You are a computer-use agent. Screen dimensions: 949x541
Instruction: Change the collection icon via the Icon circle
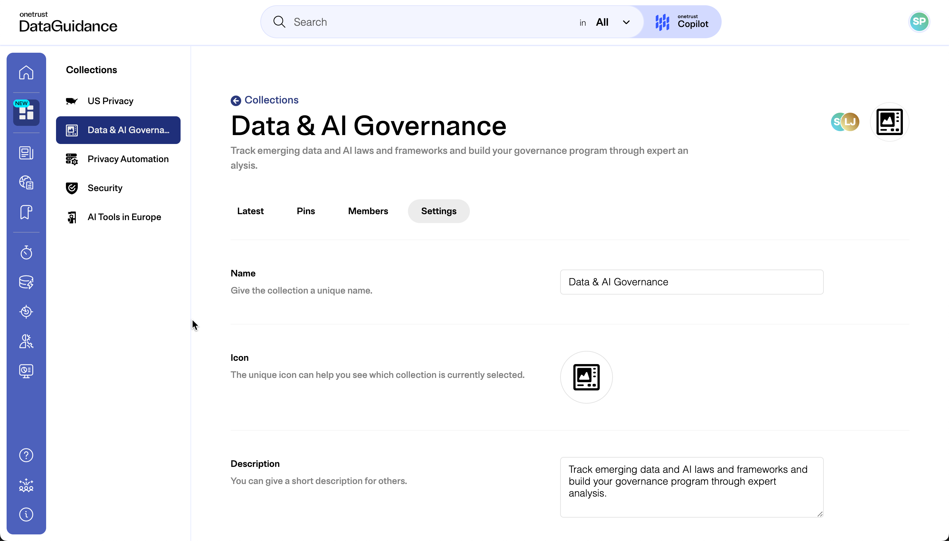pos(586,377)
